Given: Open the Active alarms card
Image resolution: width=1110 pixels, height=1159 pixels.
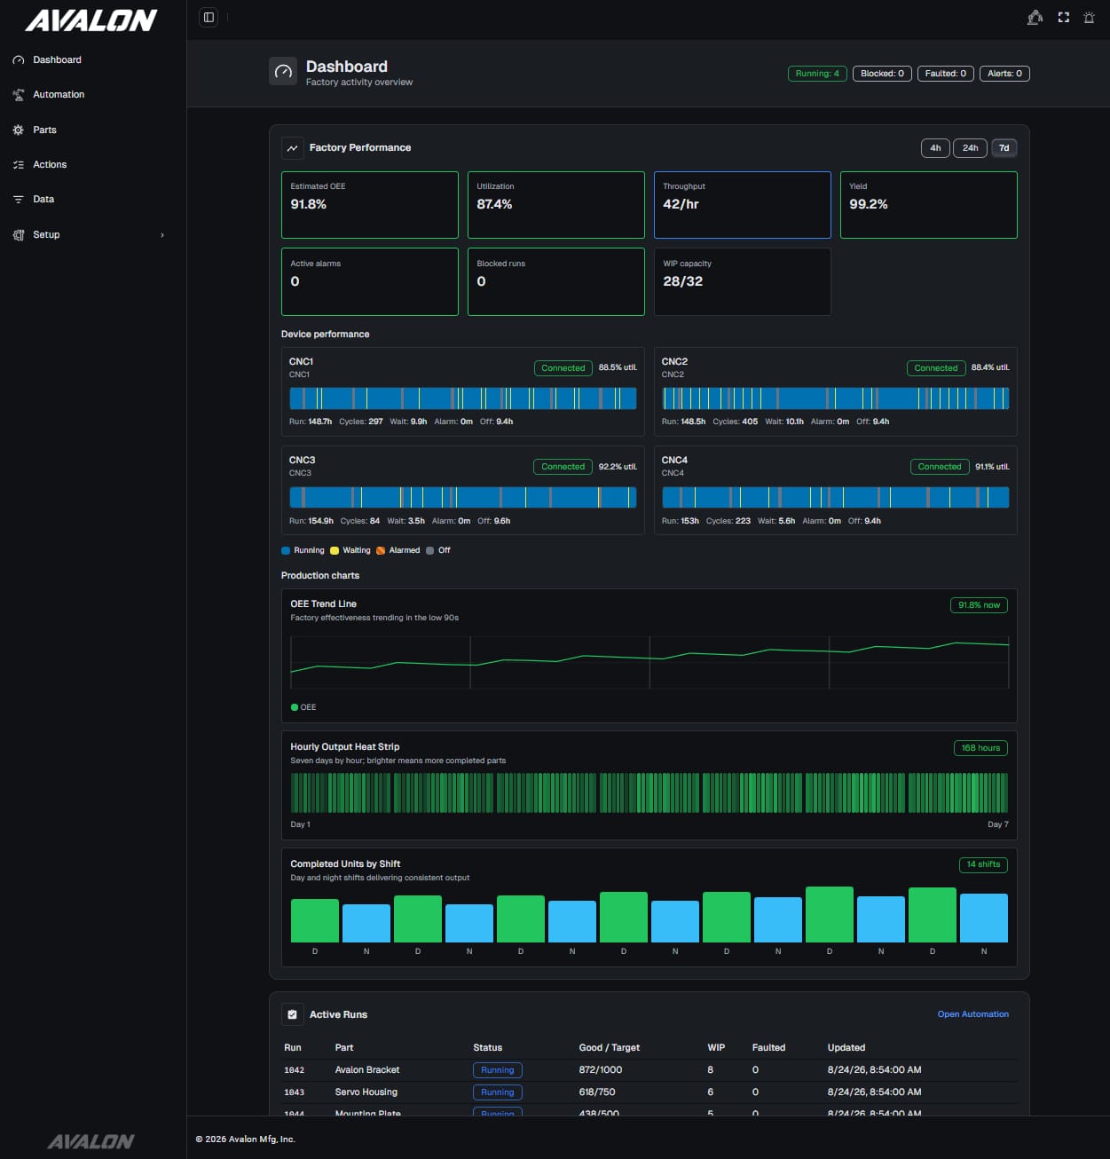Looking at the screenshot, I should point(370,281).
